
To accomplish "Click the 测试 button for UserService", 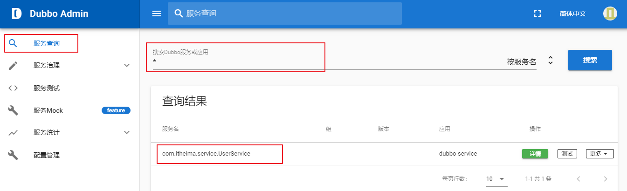I will tap(567, 154).
